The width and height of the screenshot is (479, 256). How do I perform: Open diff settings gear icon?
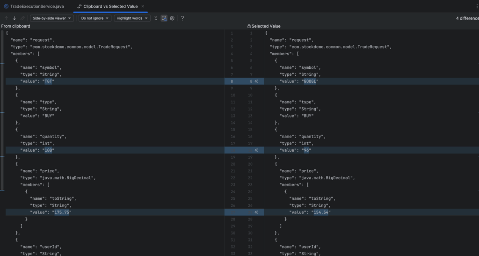[x=172, y=18]
